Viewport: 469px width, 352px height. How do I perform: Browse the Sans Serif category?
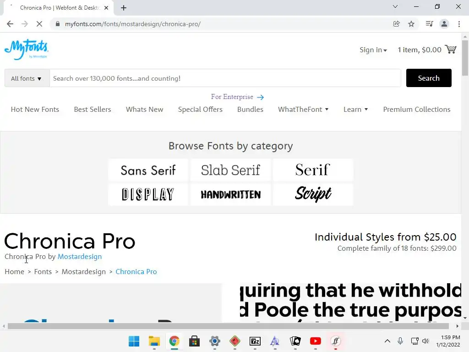click(x=148, y=170)
